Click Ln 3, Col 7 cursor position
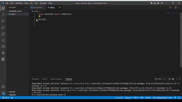The height and width of the screenshot is (102, 182). click(x=119, y=98)
